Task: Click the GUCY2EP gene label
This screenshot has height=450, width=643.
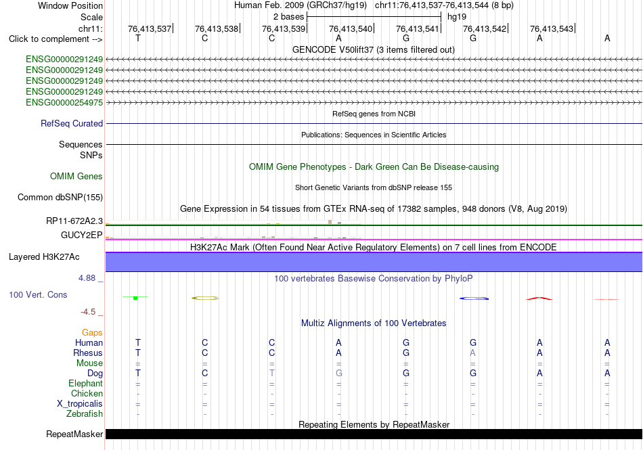Action: coord(82,235)
